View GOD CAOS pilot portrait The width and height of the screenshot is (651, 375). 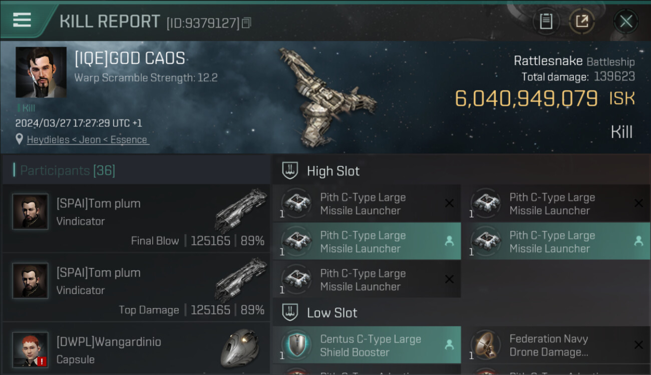[x=41, y=72]
